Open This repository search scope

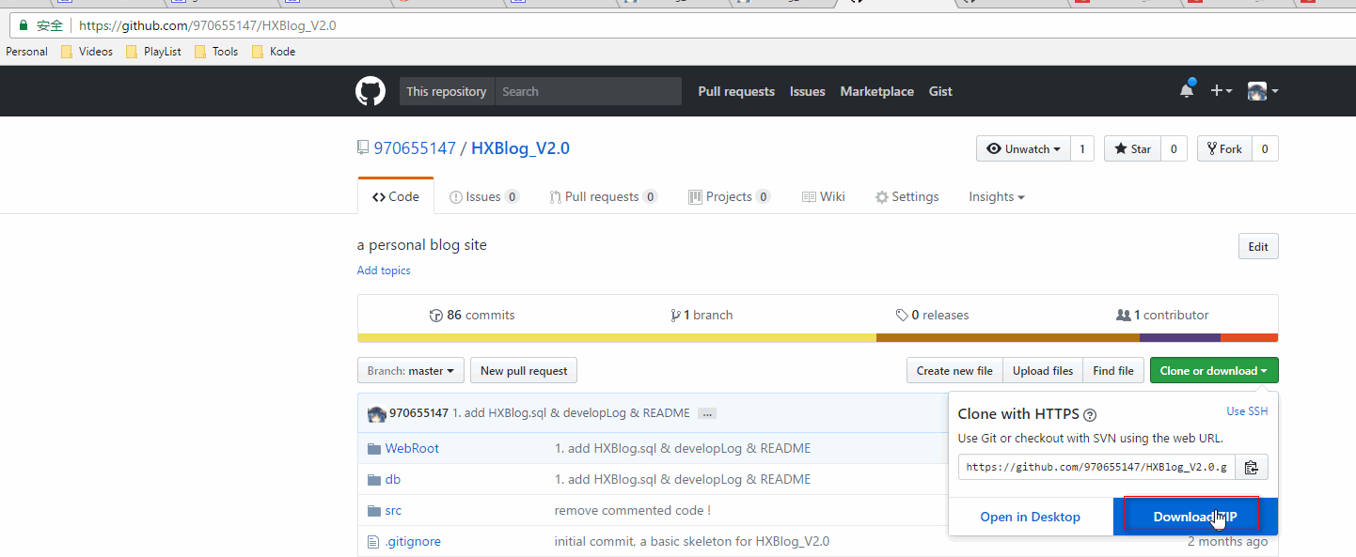(447, 91)
